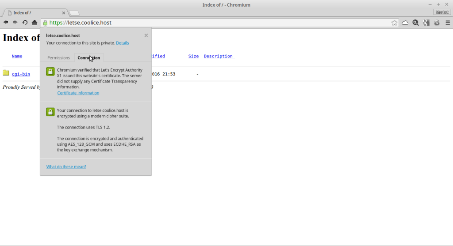Minimize the Chromium window
The width and height of the screenshot is (453, 246).
click(430, 4)
